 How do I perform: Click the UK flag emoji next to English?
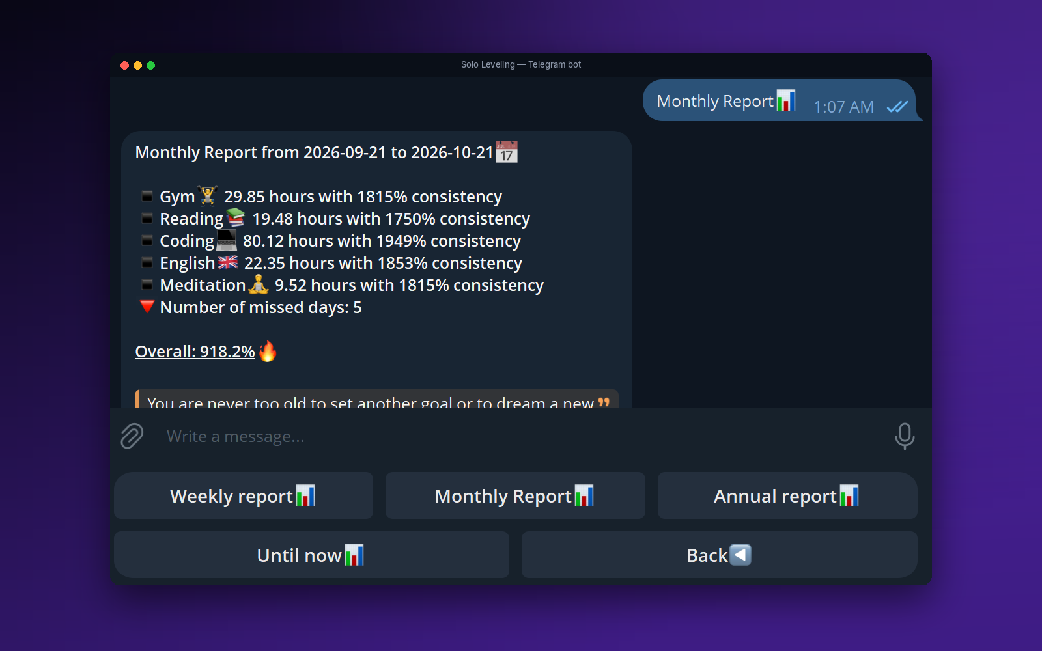click(x=228, y=262)
